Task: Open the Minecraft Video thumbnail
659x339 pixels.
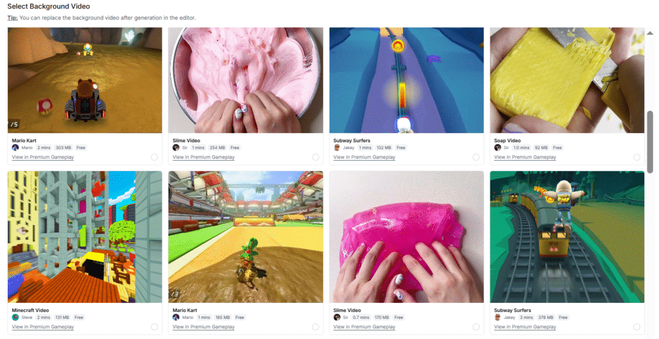Action: pyautogui.click(x=85, y=237)
